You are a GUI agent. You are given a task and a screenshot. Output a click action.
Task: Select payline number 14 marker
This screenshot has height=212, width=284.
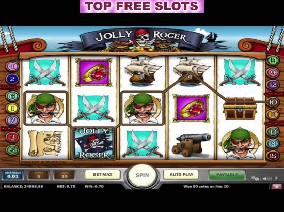[x=273, y=60]
